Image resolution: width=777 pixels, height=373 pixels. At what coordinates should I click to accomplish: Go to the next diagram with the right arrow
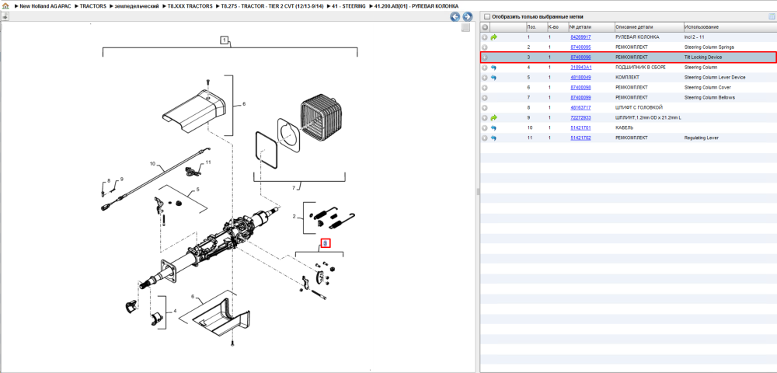click(x=467, y=17)
